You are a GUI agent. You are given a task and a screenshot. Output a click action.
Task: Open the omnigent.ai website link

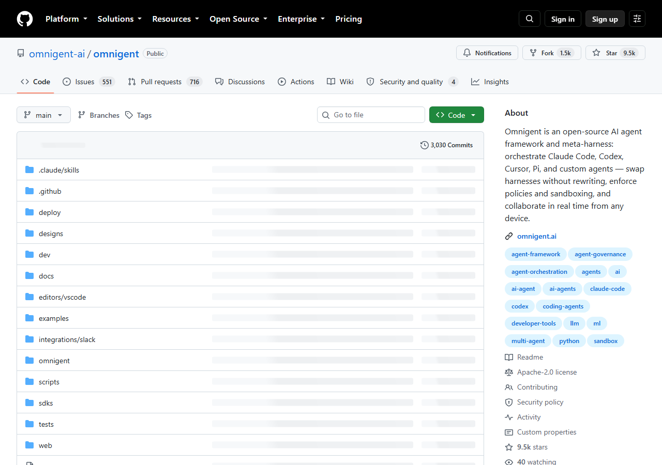pyautogui.click(x=537, y=236)
